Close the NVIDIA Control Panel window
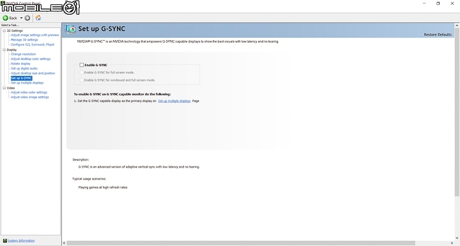The width and height of the screenshot is (460, 246). [x=452, y=4]
